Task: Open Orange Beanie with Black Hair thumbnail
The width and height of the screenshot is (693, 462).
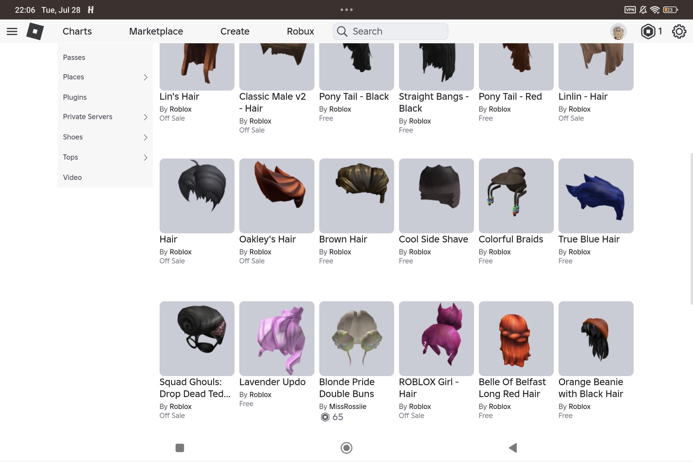Action: coord(596,338)
